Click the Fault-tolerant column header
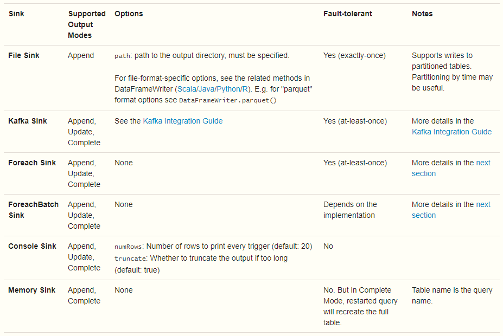 pyautogui.click(x=348, y=14)
